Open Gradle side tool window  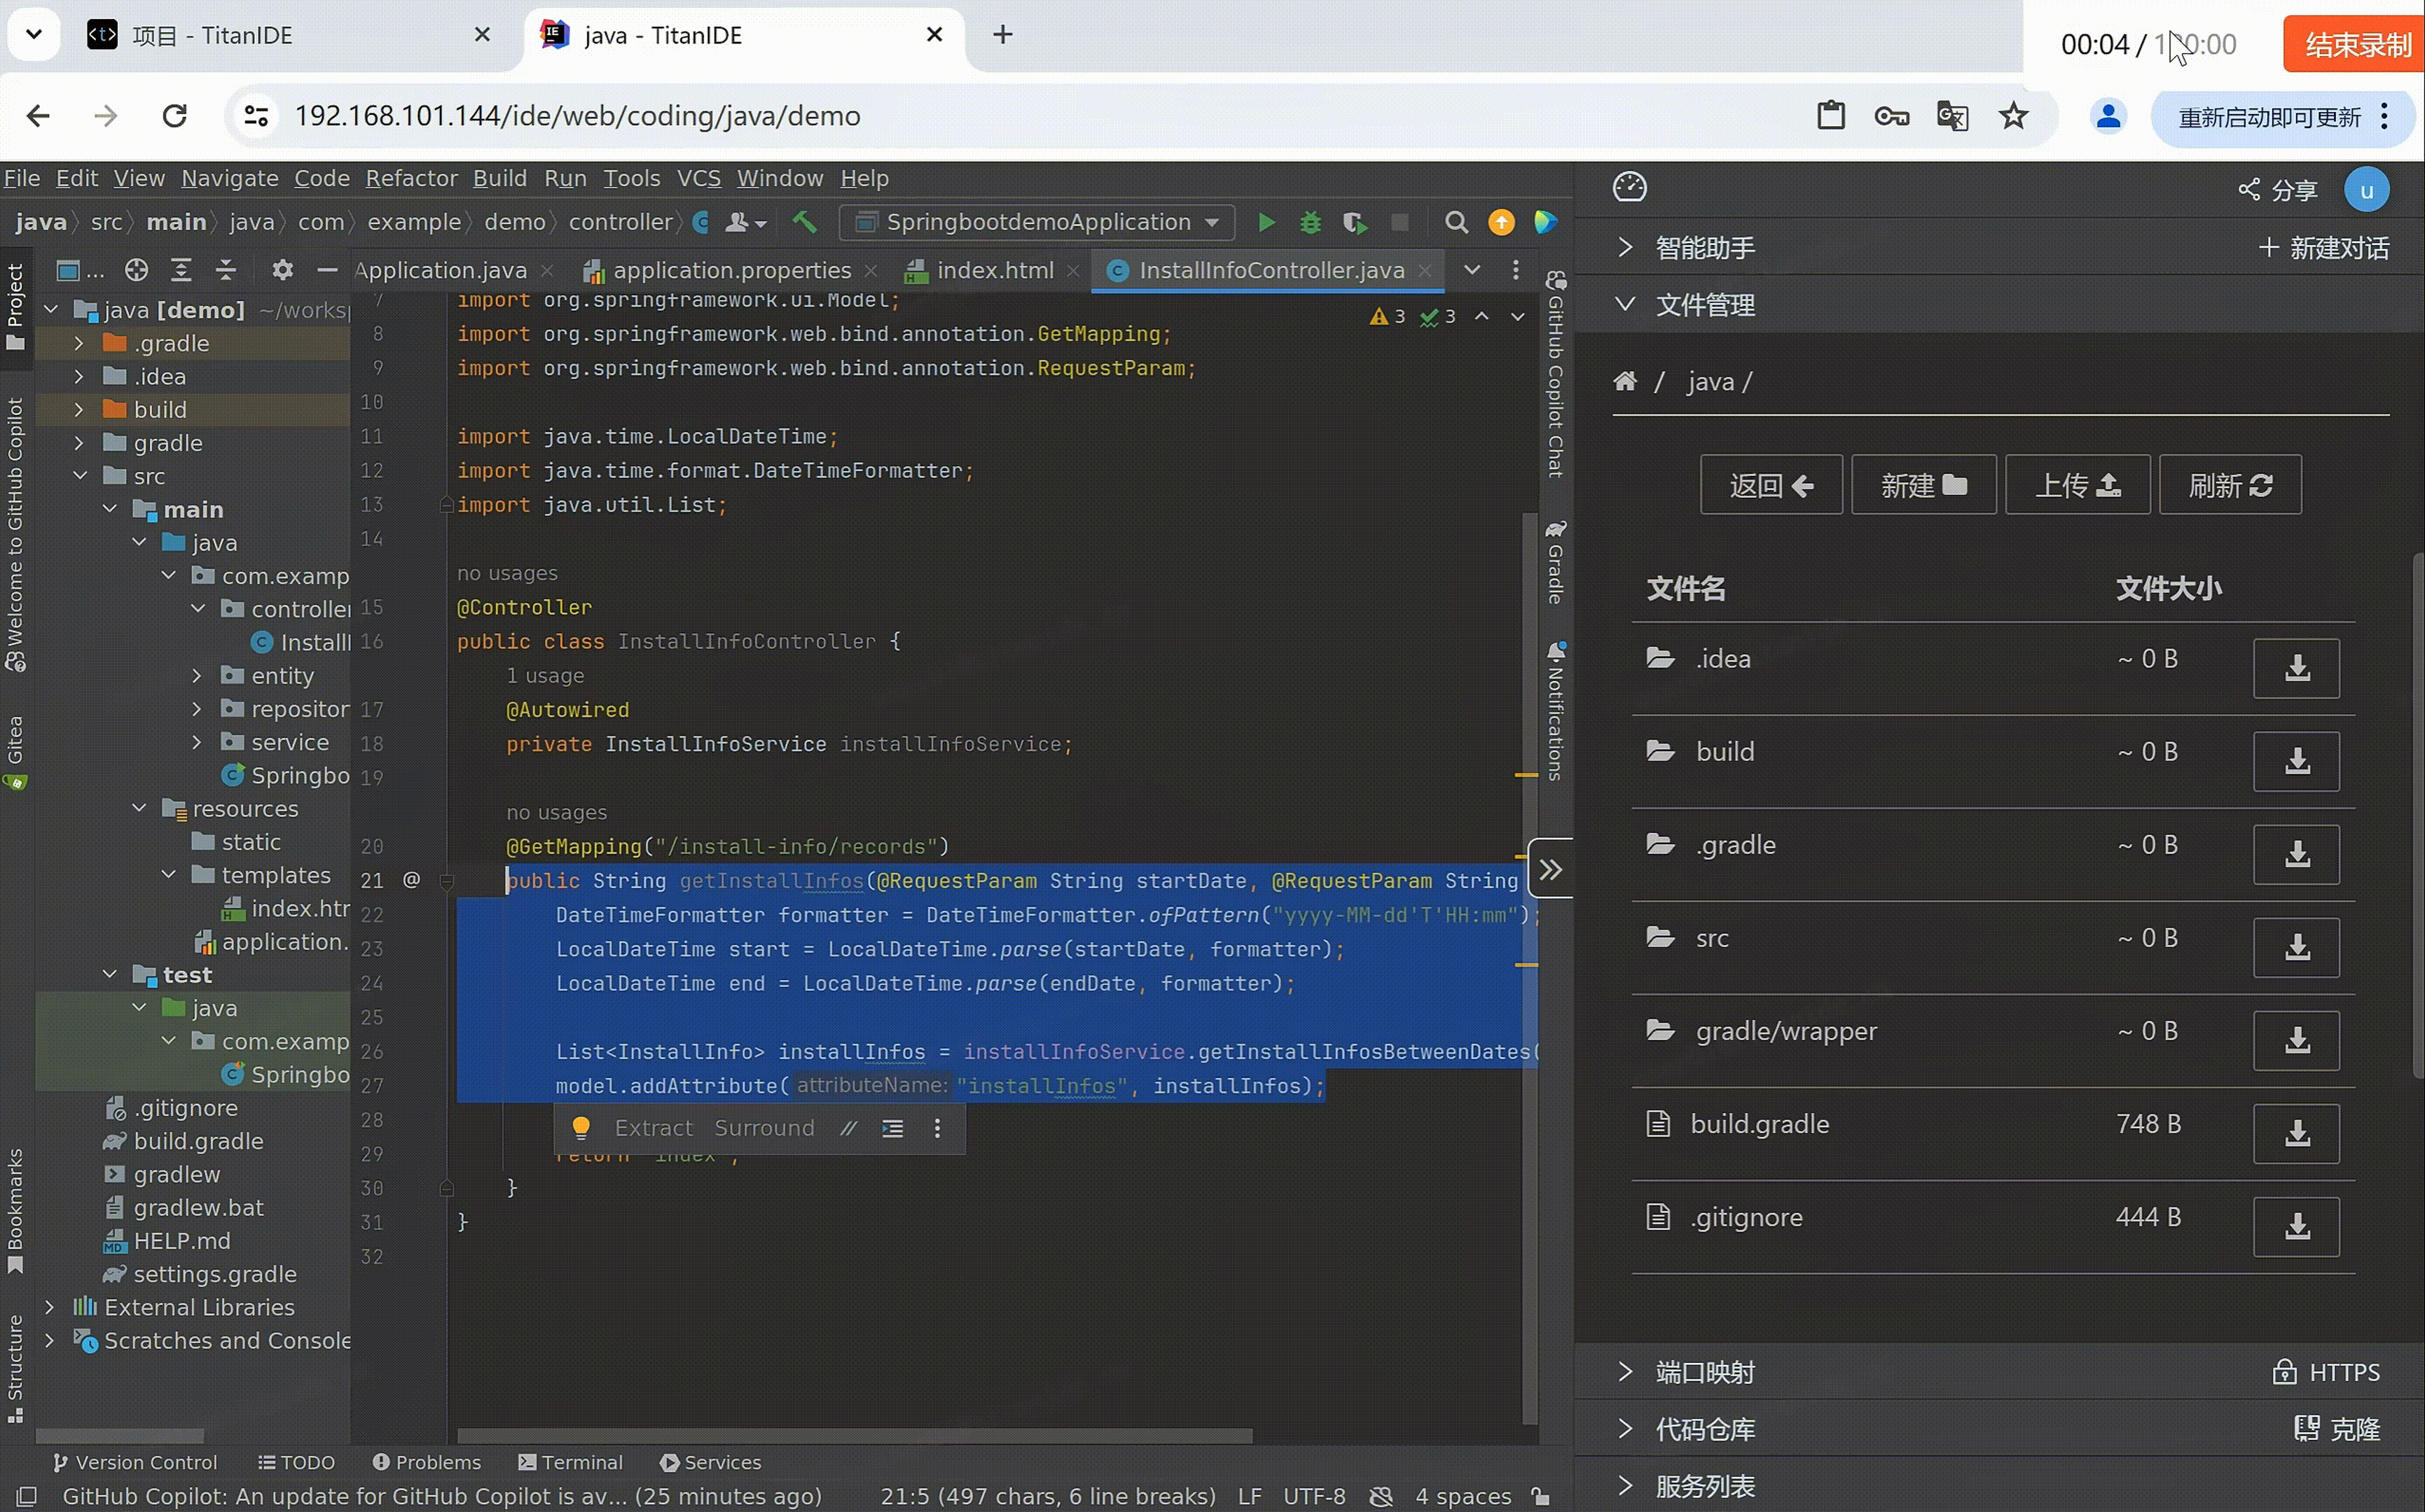(1554, 562)
